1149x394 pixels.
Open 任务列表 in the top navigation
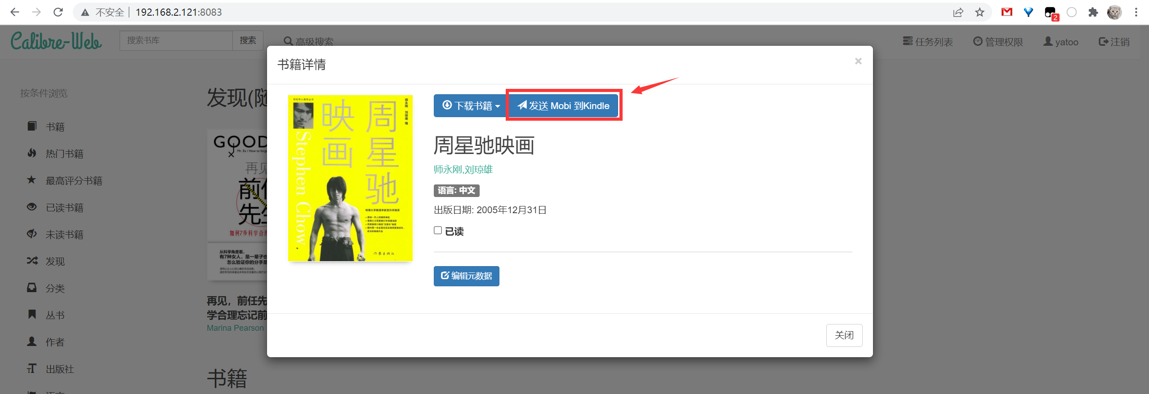(x=928, y=42)
